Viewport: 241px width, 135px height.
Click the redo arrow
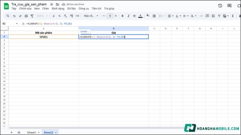tap(20, 16)
